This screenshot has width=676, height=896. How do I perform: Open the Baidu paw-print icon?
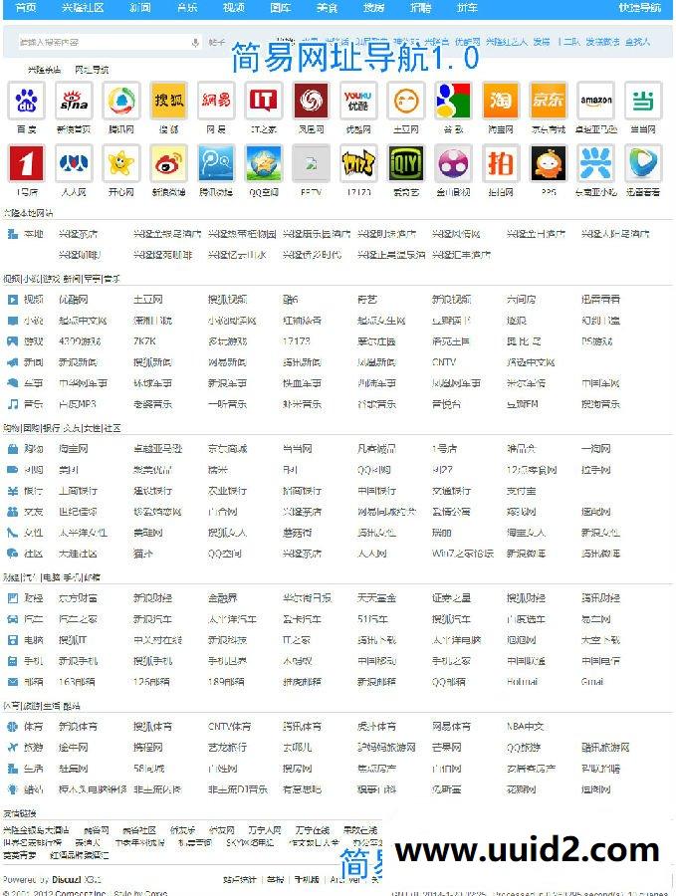(x=26, y=101)
